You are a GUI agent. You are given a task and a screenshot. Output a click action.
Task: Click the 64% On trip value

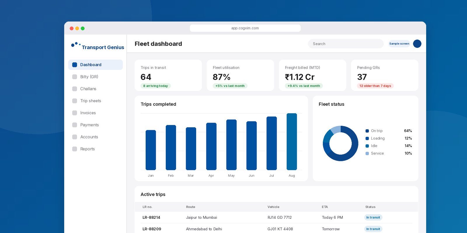click(408, 131)
